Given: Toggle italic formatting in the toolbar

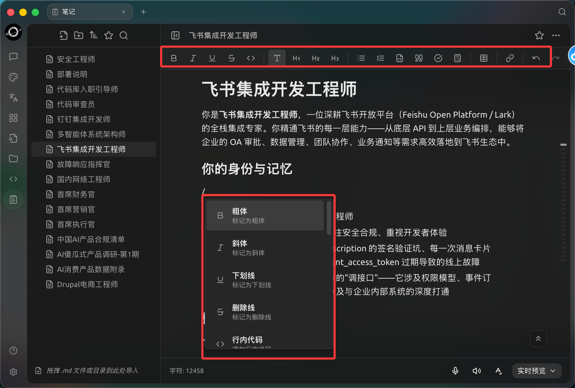Looking at the screenshot, I should click(x=193, y=58).
